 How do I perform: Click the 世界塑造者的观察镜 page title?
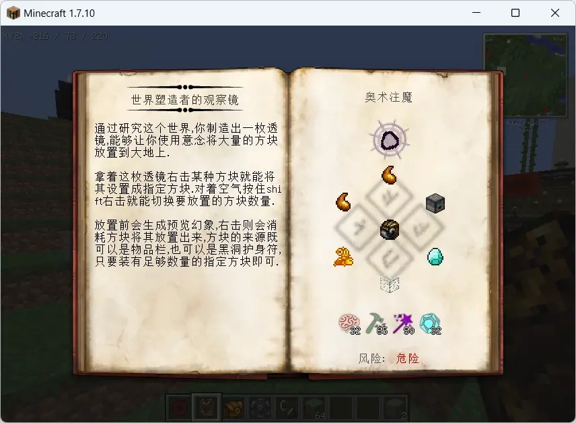point(185,100)
